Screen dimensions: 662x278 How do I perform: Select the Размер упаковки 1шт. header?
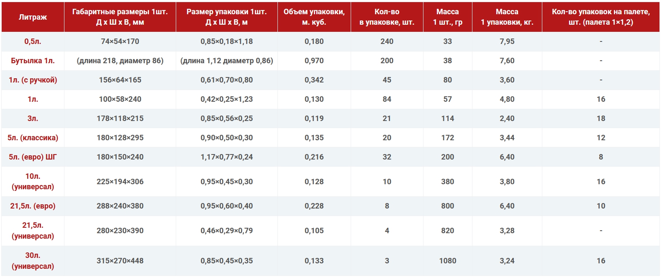226,17
